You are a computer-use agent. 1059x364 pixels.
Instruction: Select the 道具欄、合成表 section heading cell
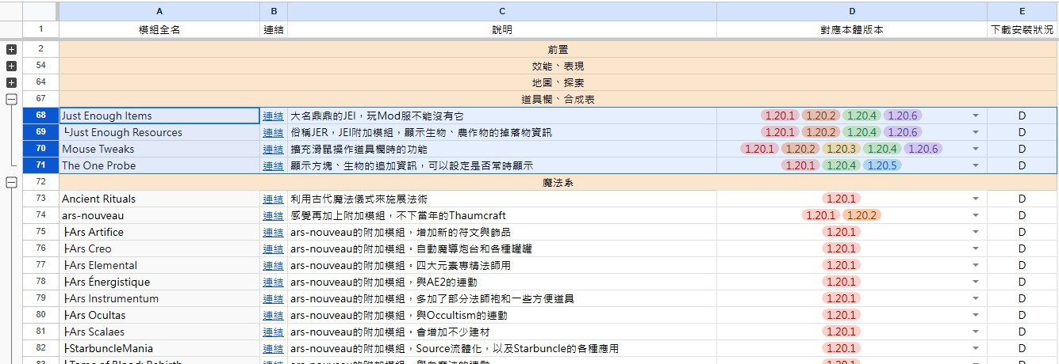(558, 100)
